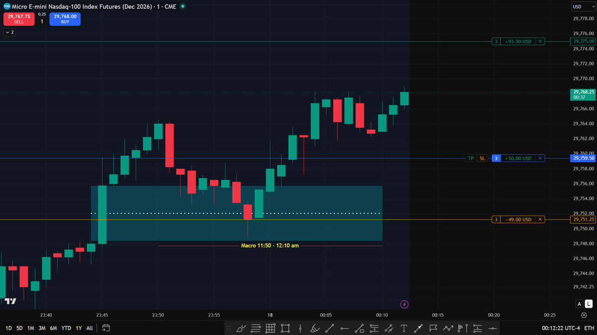Select the Fib retracement lines tool

[x=256, y=328]
